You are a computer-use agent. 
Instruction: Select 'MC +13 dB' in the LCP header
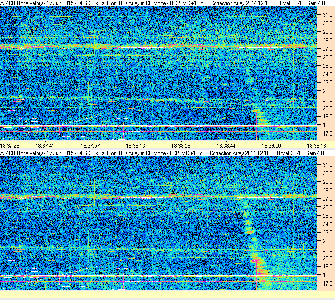[193, 153]
